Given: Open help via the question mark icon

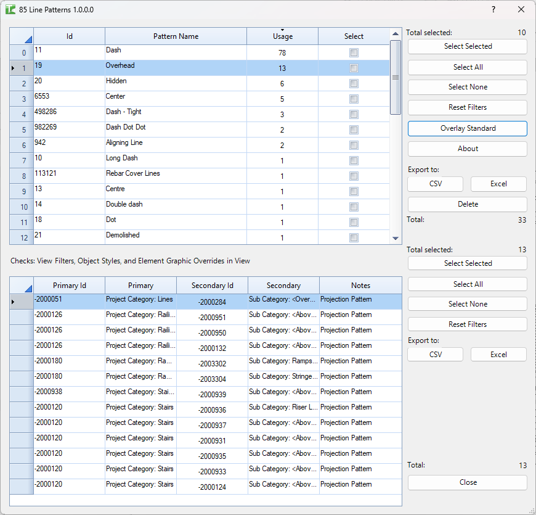Looking at the screenshot, I should click(493, 10).
